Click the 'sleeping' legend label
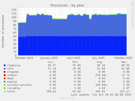Image resolution: width=135 pixels, height=101 pixels. click(14, 65)
